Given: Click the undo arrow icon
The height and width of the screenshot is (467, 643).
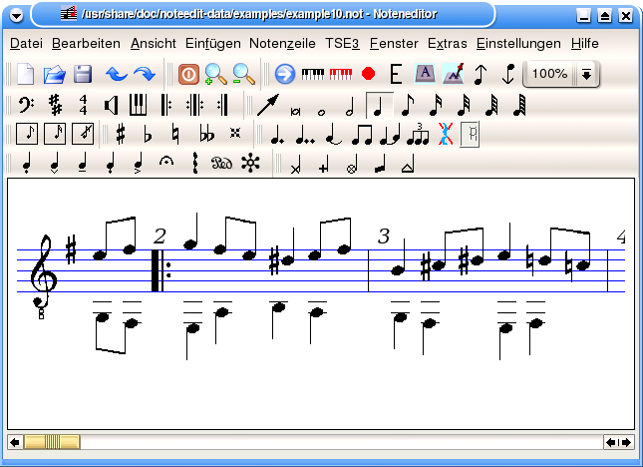Looking at the screenshot, I should coord(118,74).
